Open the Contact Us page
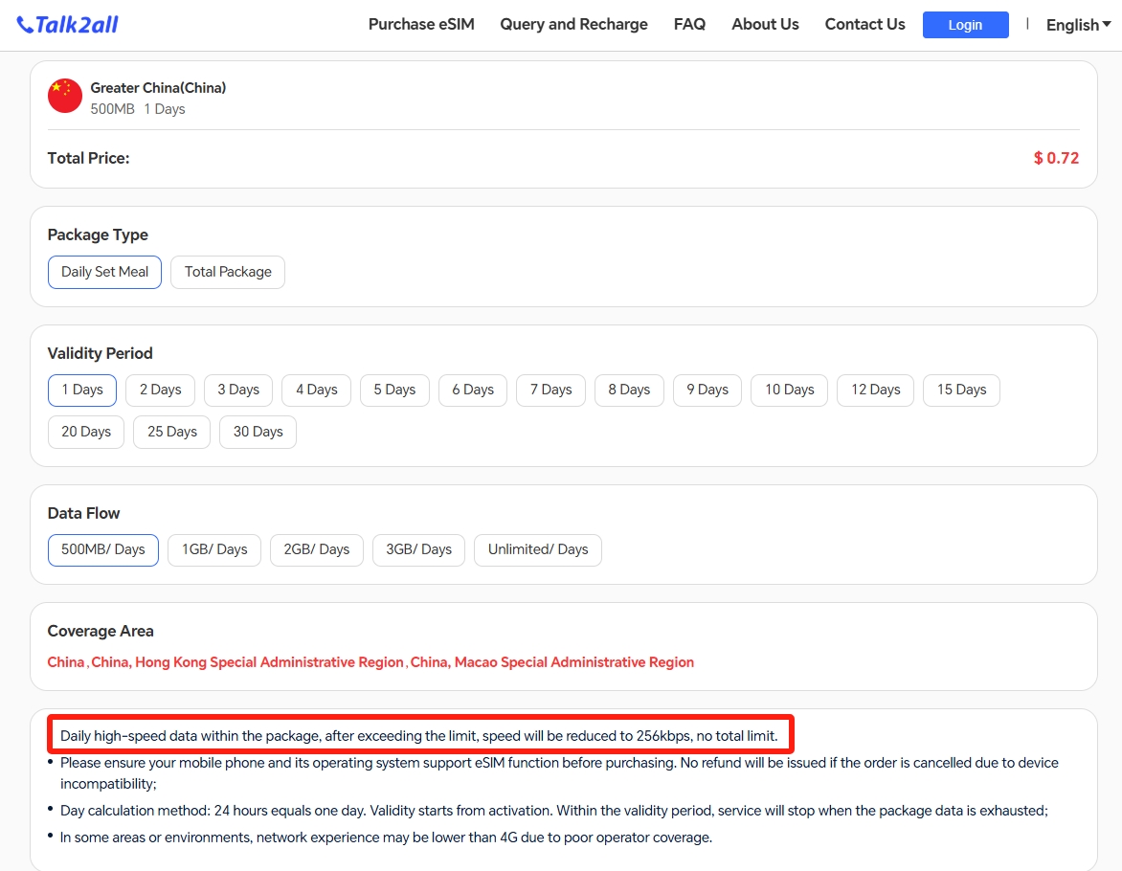This screenshot has height=871, width=1122. (x=864, y=25)
